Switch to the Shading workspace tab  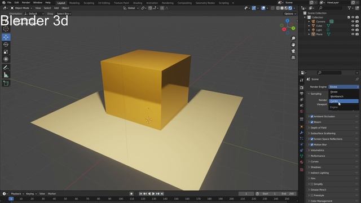coord(138,3)
